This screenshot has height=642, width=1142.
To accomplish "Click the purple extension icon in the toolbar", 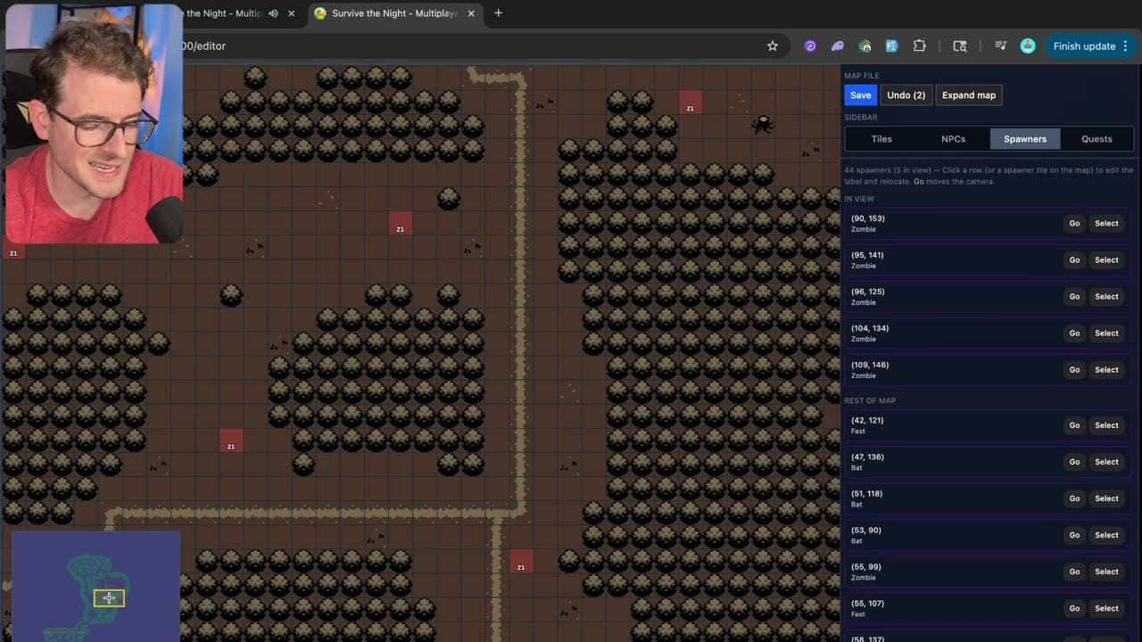I will tap(809, 45).
